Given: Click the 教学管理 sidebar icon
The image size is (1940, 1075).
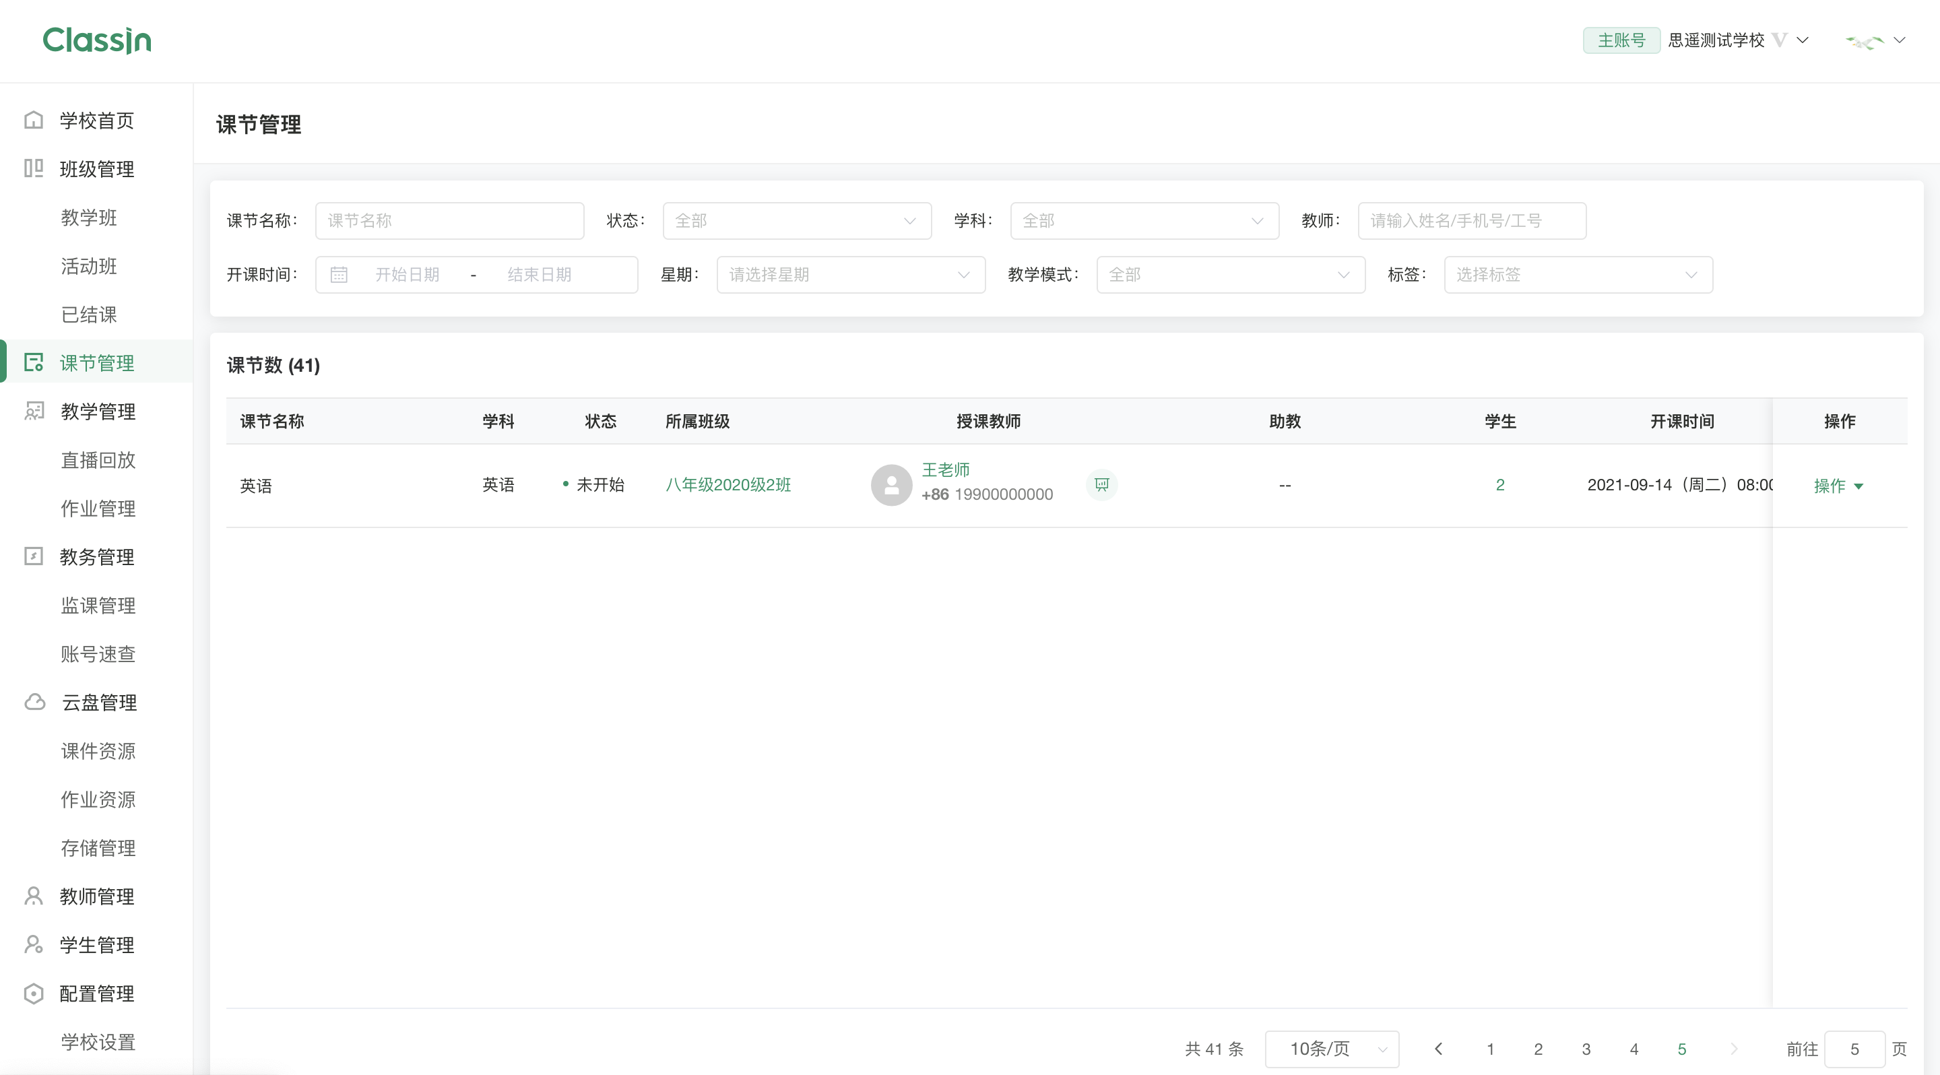Looking at the screenshot, I should point(33,411).
